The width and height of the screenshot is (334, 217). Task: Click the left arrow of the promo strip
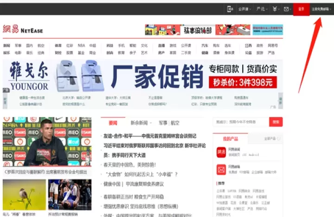click(5, 101)
